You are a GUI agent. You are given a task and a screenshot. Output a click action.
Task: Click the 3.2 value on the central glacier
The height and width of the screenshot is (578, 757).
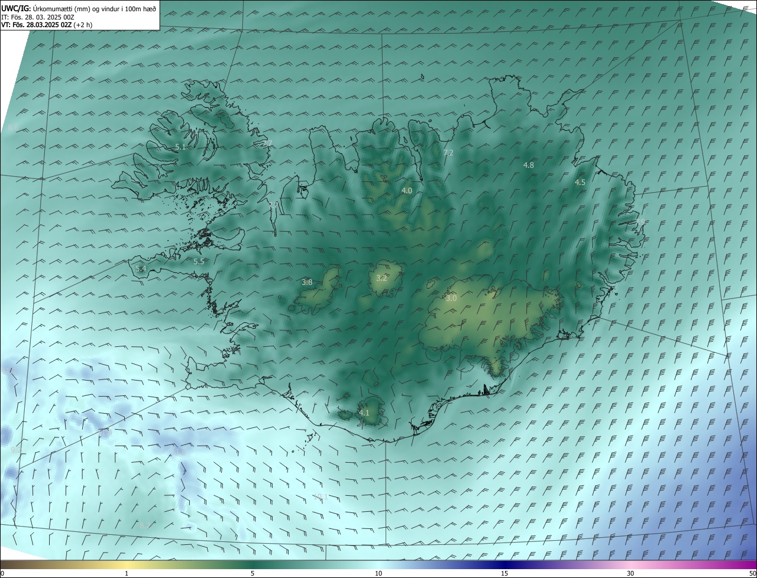click(x=381, y=278)
